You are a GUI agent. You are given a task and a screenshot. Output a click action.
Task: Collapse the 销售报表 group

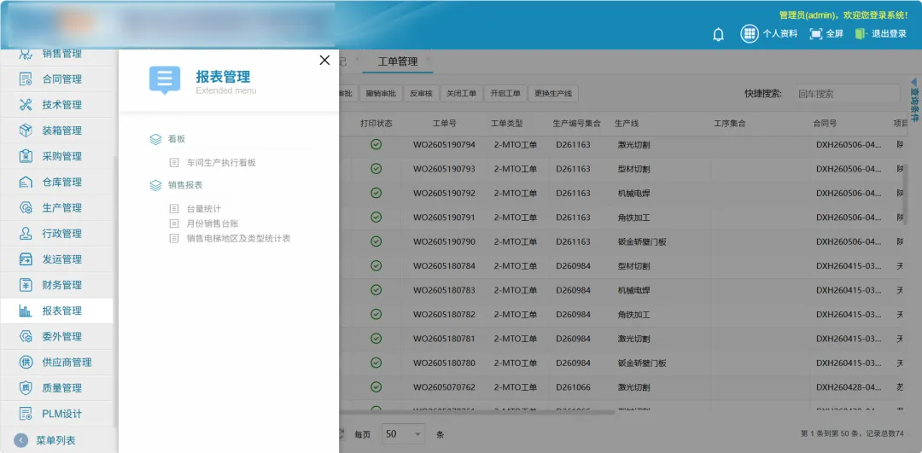point(185,185)
